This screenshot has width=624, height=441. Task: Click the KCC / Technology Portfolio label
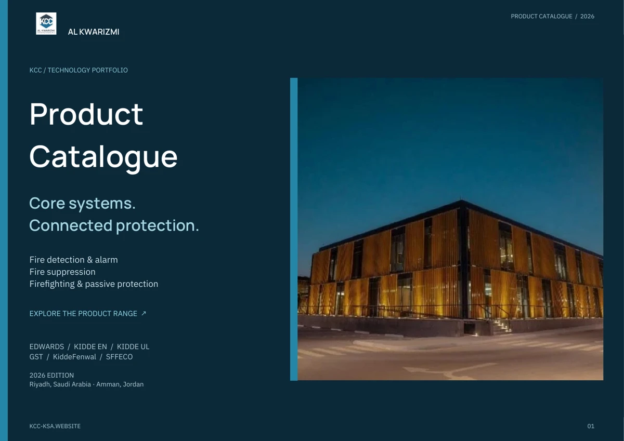click(79, 70)
